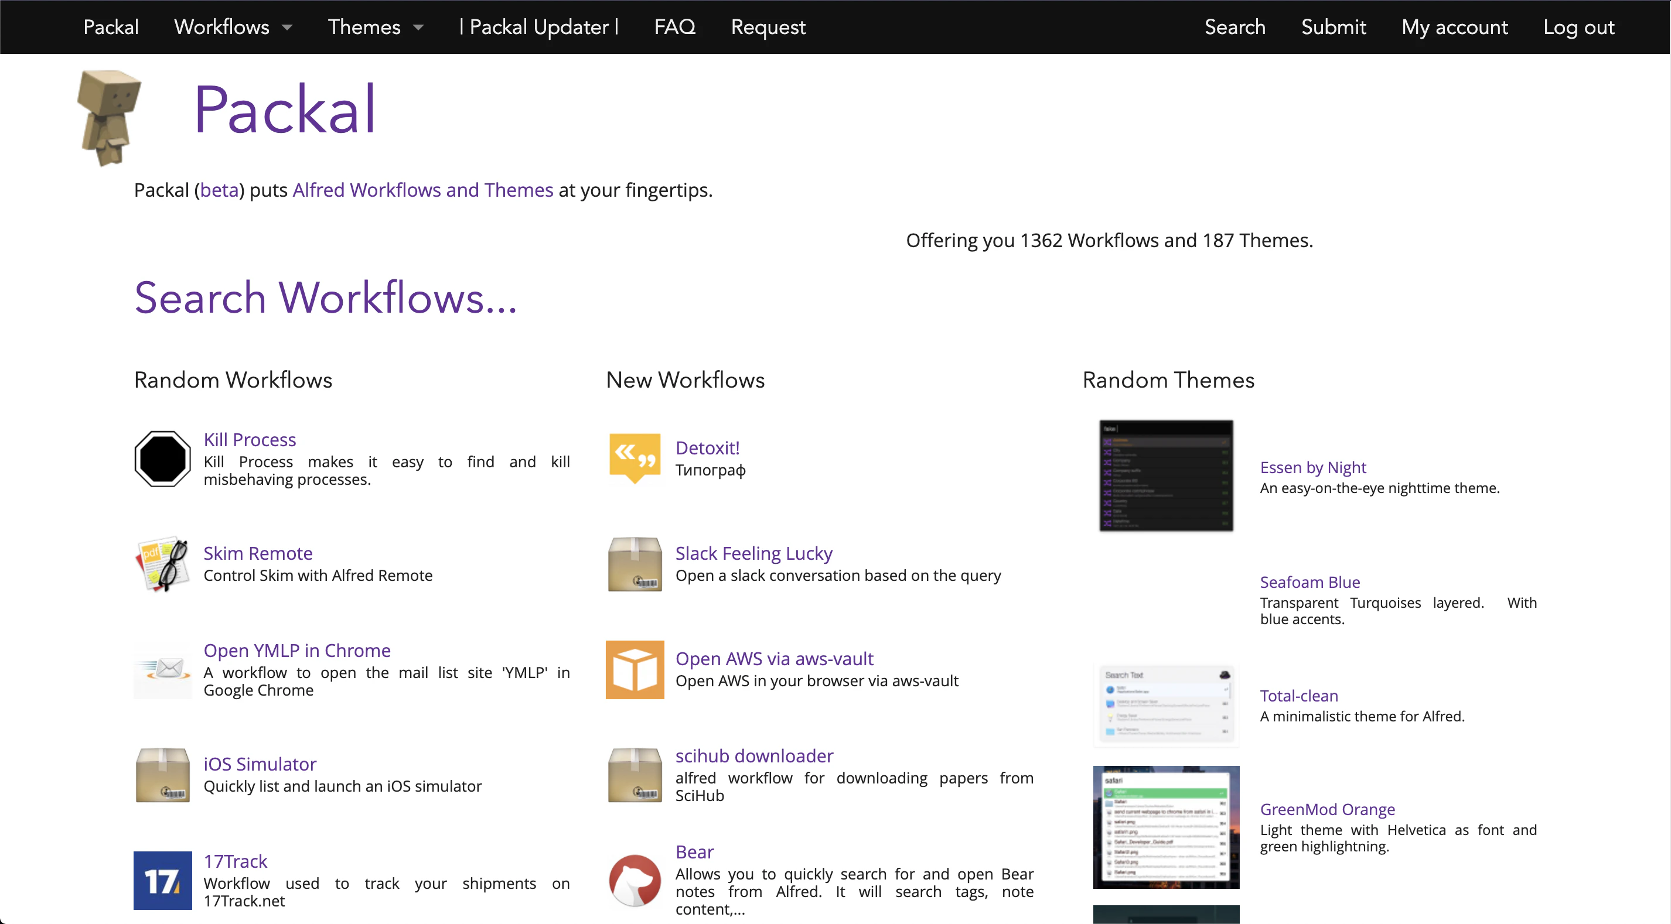The width and height of the screenshot is (1671, 924).
Task: Open My account page
Action: click(1454, 26)
